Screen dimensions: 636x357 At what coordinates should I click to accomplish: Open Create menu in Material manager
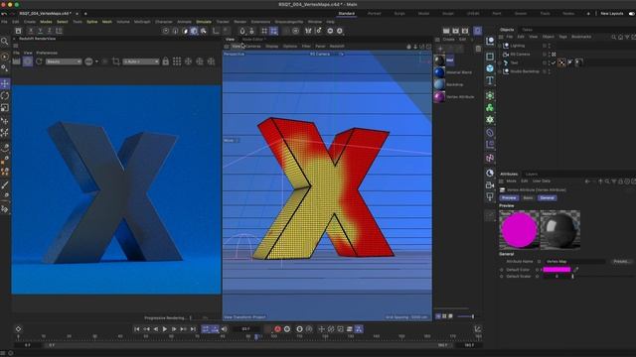448,40
